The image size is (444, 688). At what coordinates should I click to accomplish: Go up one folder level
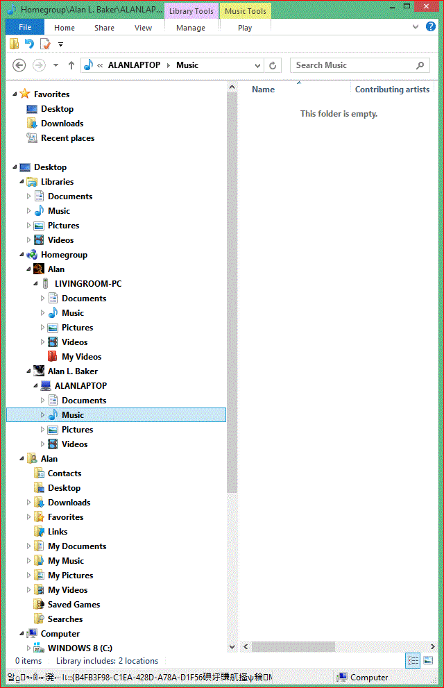[71, 65]
